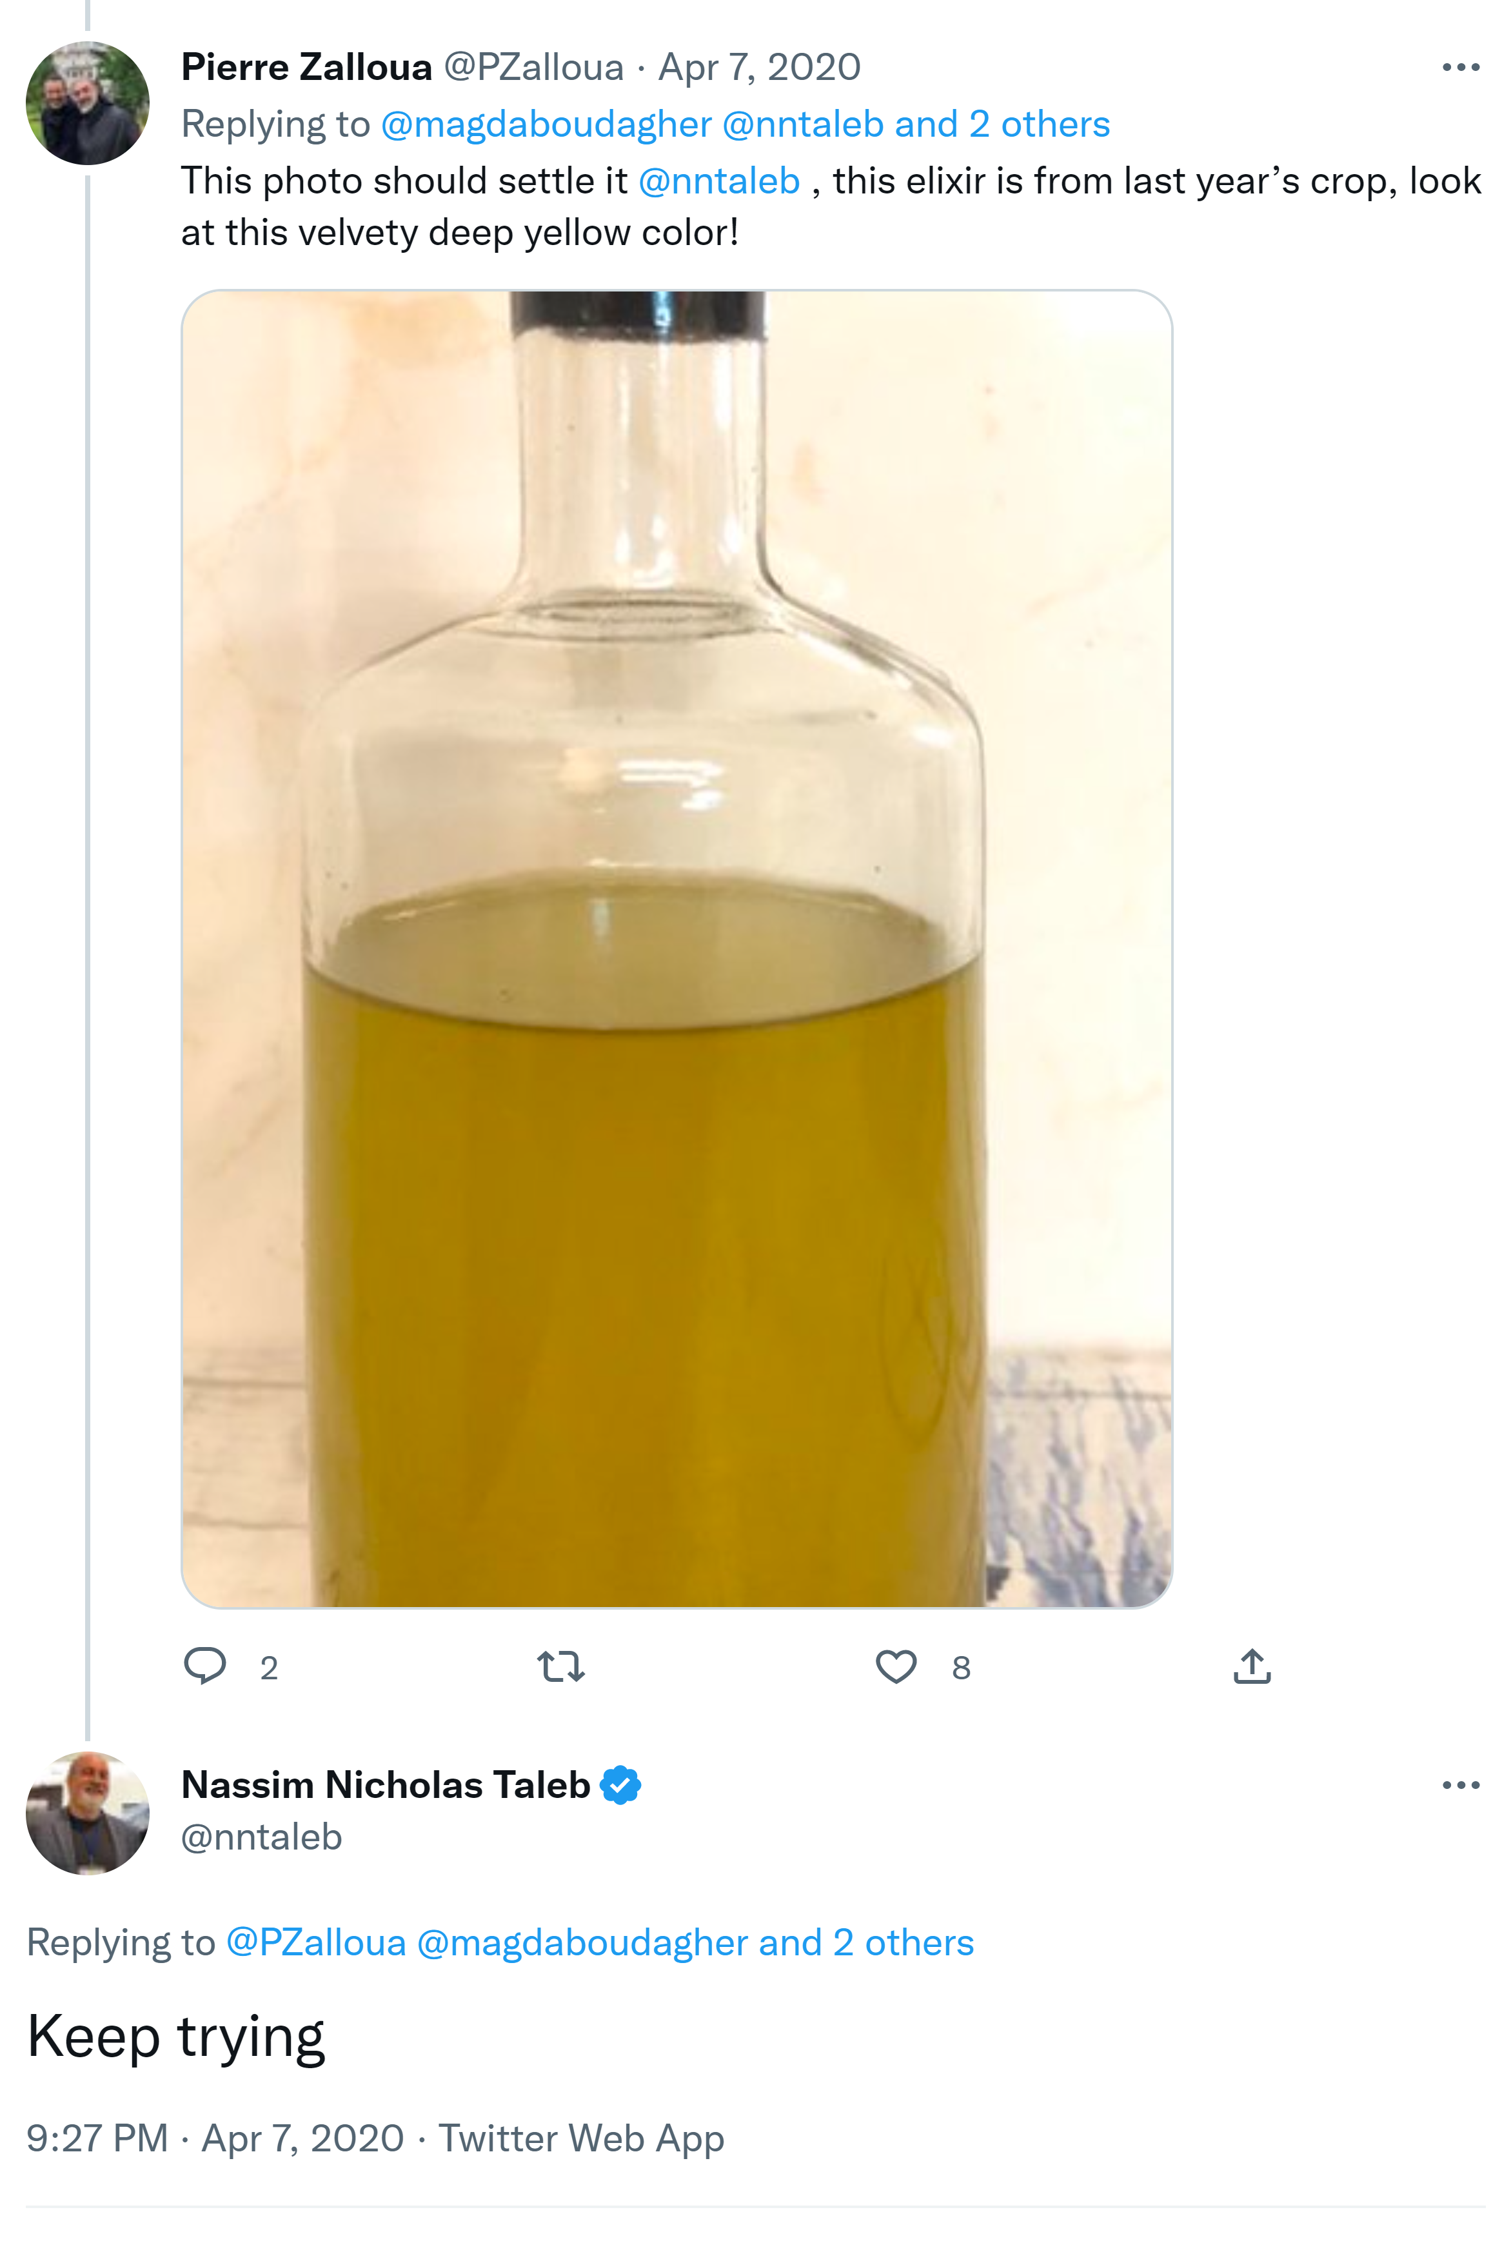The height and width of the screenshot is (2241, 1502).
Task: Click the @nntaleb mention in the tweet text
Action: [718, 181]
